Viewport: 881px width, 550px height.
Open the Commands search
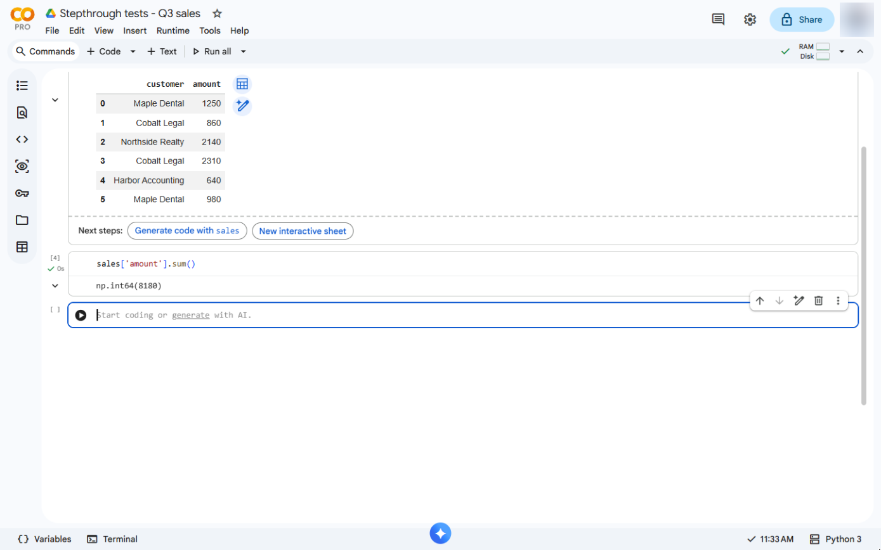click(45, 51)
